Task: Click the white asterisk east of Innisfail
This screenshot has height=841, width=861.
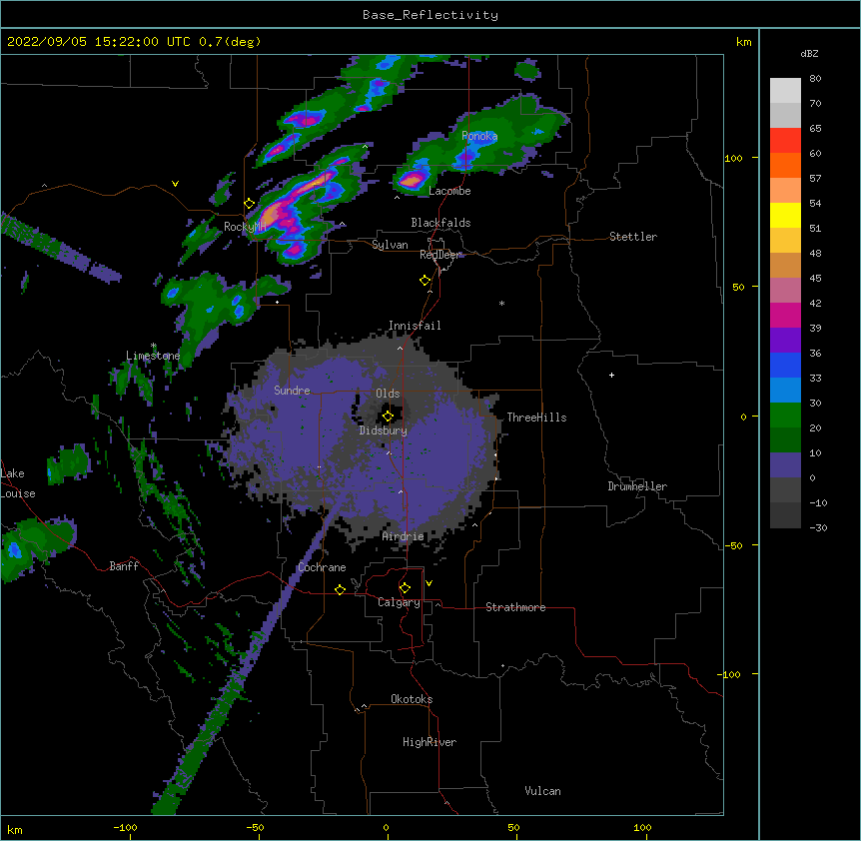Action: [501, 304]
